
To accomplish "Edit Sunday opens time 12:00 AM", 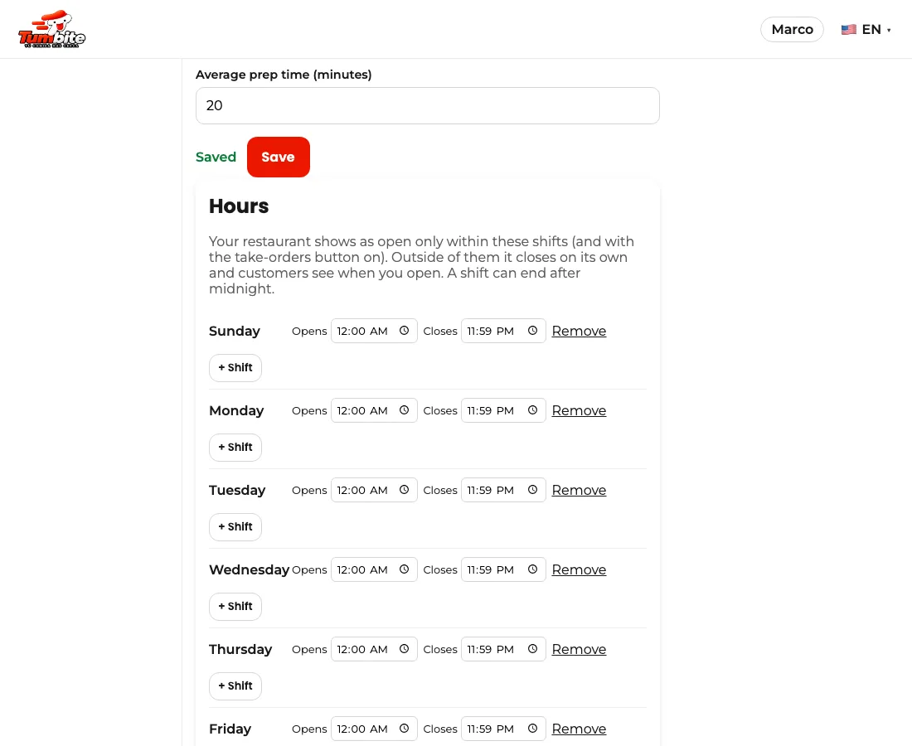I will pos(374,331).
